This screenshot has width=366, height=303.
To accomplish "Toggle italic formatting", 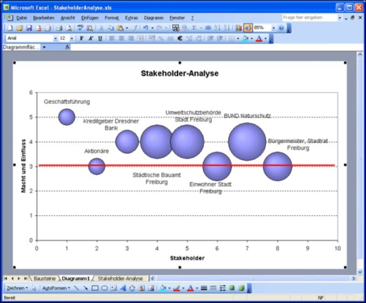I will pos(91,38).
